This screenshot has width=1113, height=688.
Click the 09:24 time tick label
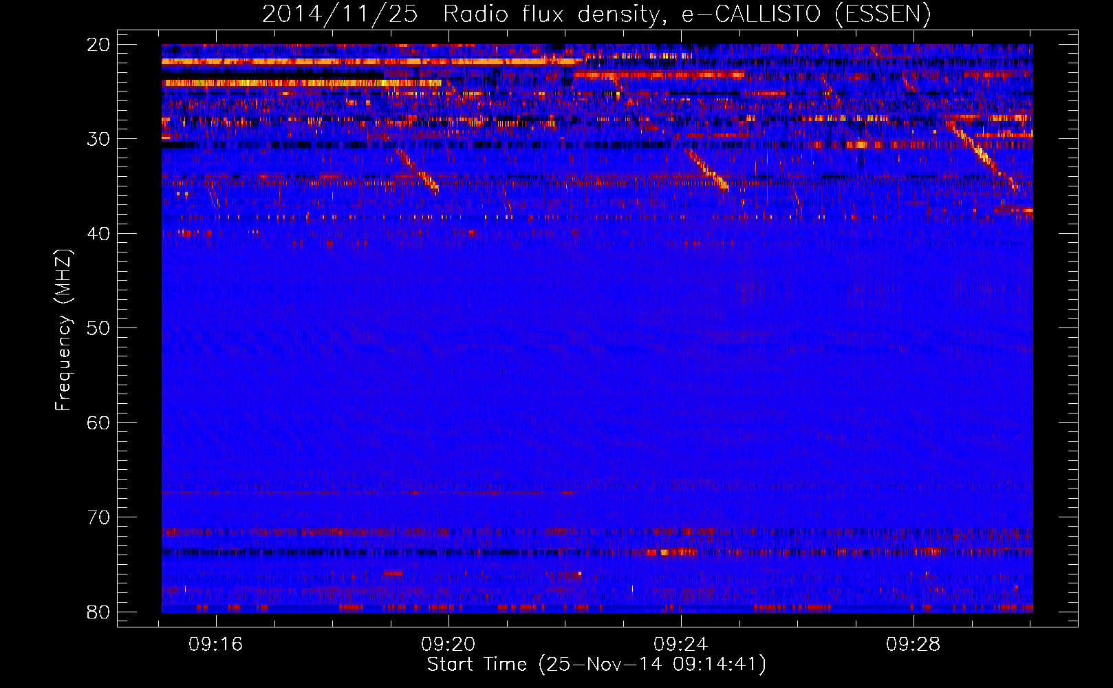point(681,645)
